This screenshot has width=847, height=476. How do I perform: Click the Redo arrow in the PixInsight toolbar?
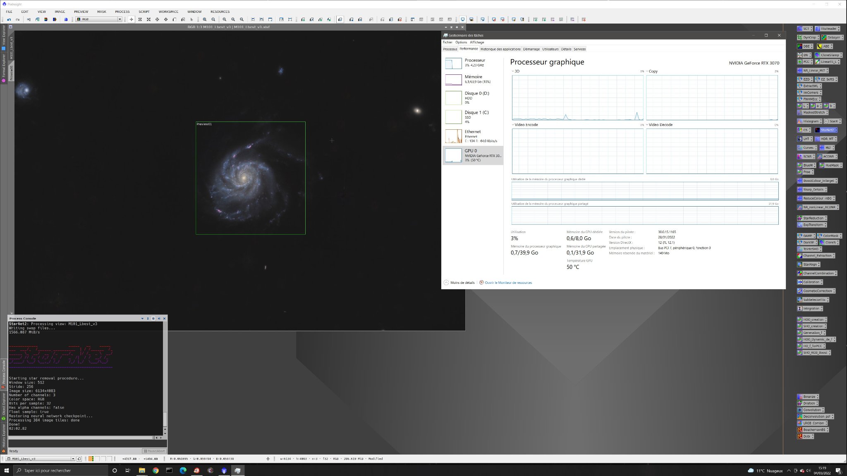[x=17, y=19]
